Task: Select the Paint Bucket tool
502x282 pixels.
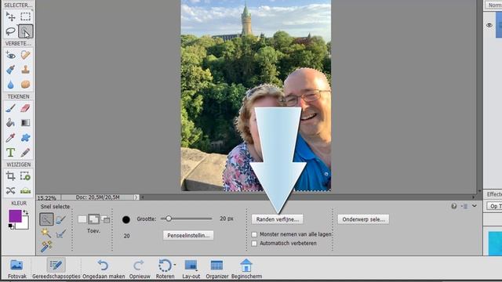Action: pyautogui.click(x=10, y=123)
